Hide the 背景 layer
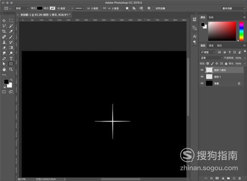The image size is (247, 181). point(202,83)
